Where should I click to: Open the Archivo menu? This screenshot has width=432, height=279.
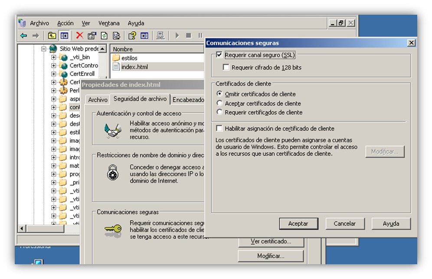click(39, 23)
